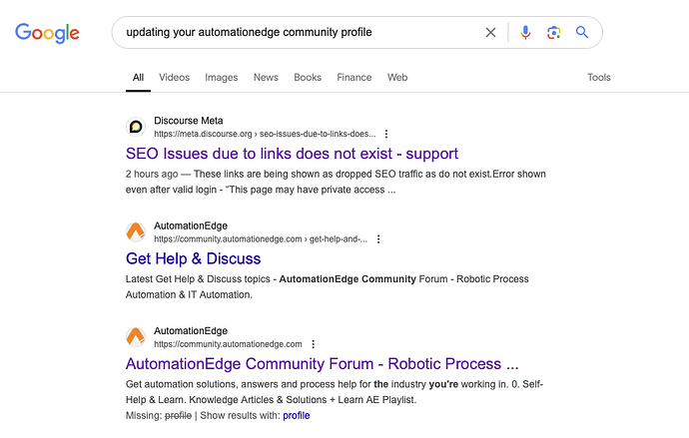689x438 pixels.
Task: Open 'SEO Issues due to links does not exist' result
Action: click(292, 154)
